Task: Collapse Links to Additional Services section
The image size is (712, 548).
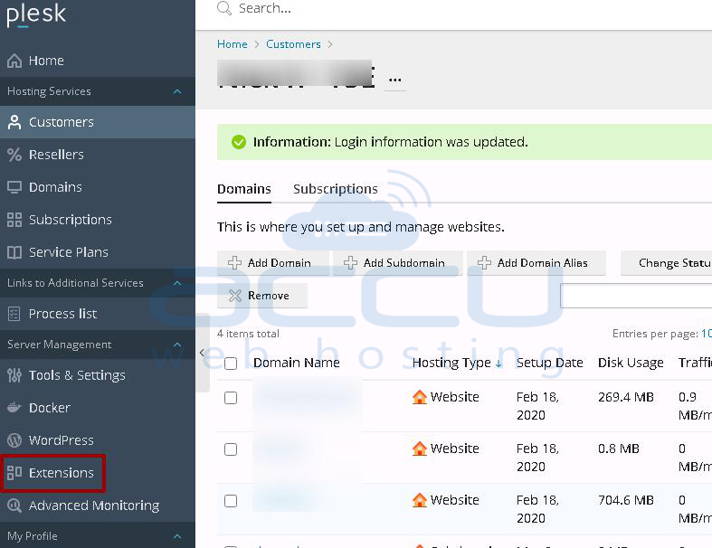Action: pyautogui.click(x=177, y=283)
